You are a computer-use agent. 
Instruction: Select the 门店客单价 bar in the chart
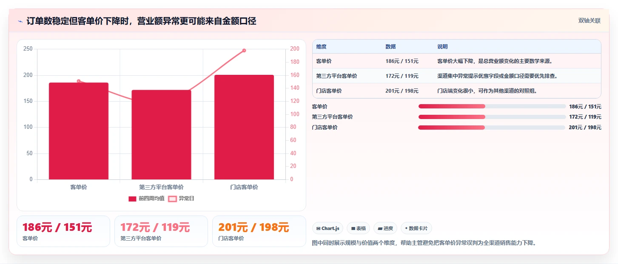244,127
